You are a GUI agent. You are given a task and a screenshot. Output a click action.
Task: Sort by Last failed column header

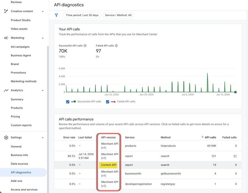coord(85,138)
